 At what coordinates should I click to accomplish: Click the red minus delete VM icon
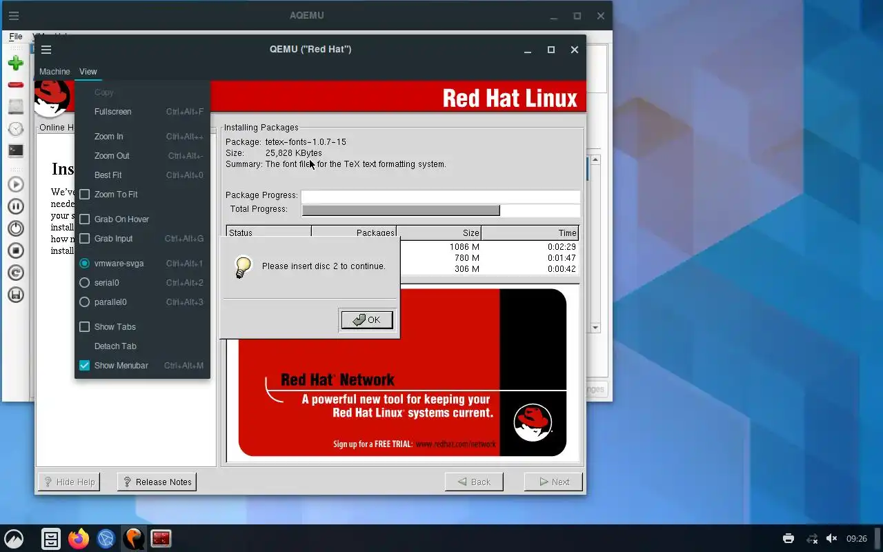click(15, 85)
